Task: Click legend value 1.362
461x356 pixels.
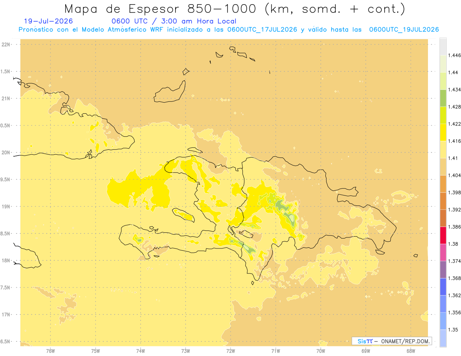Action: click(x=454, y=295)
